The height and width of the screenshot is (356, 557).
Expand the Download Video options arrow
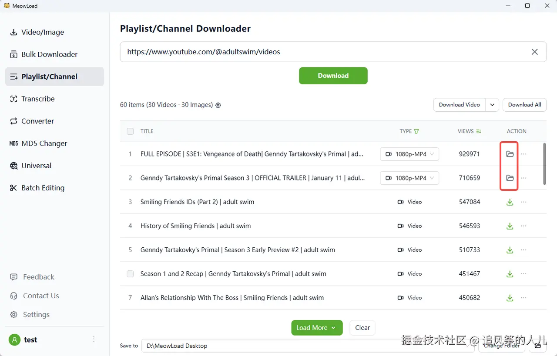click(x=492, y=105)
